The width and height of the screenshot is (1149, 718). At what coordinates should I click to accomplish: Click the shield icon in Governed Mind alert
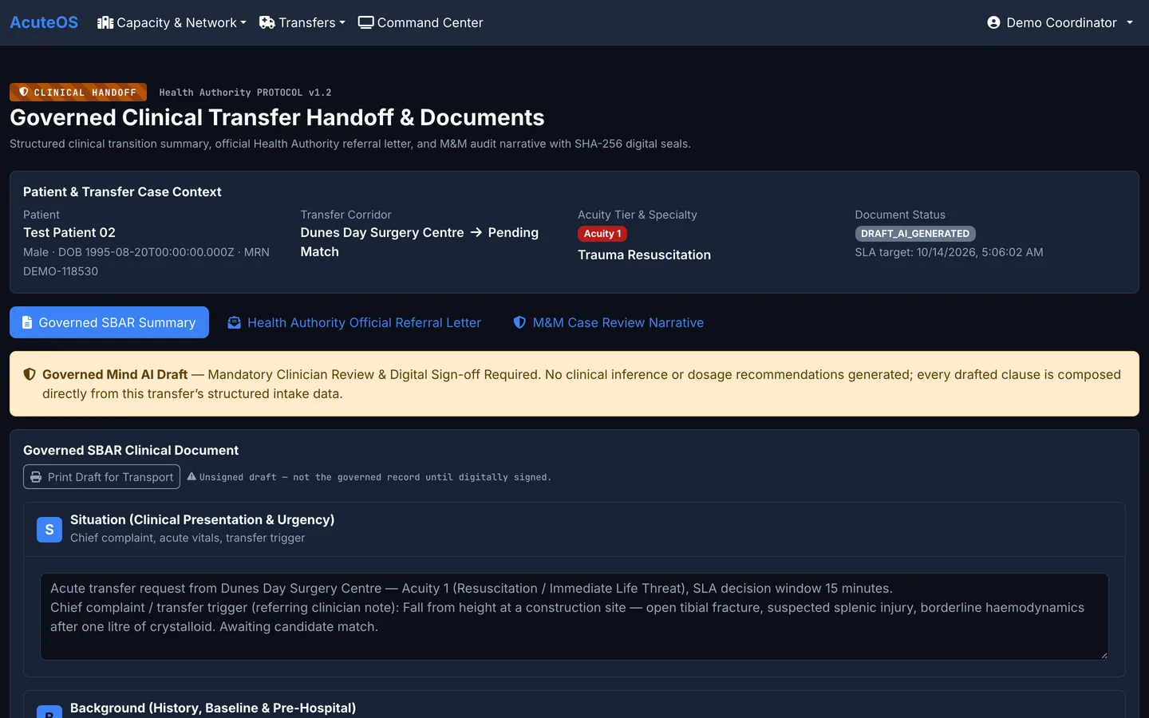coord(30,374)
